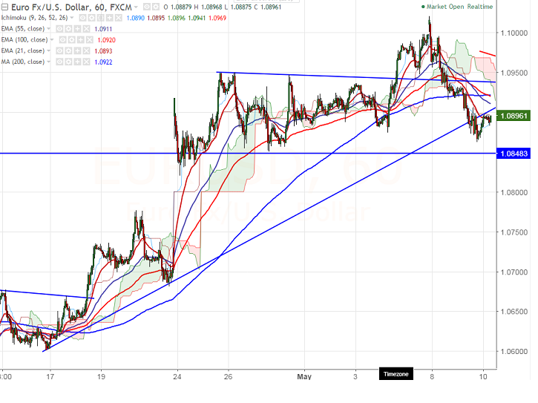Collapse the indicator legend box

coord(4,7)
